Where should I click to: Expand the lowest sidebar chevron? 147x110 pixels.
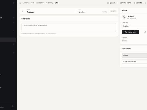13,53
